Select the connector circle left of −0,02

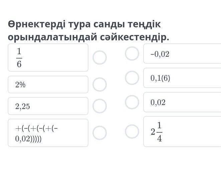tap(132, 53)
